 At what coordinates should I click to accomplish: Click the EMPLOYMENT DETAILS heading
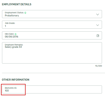17,4
